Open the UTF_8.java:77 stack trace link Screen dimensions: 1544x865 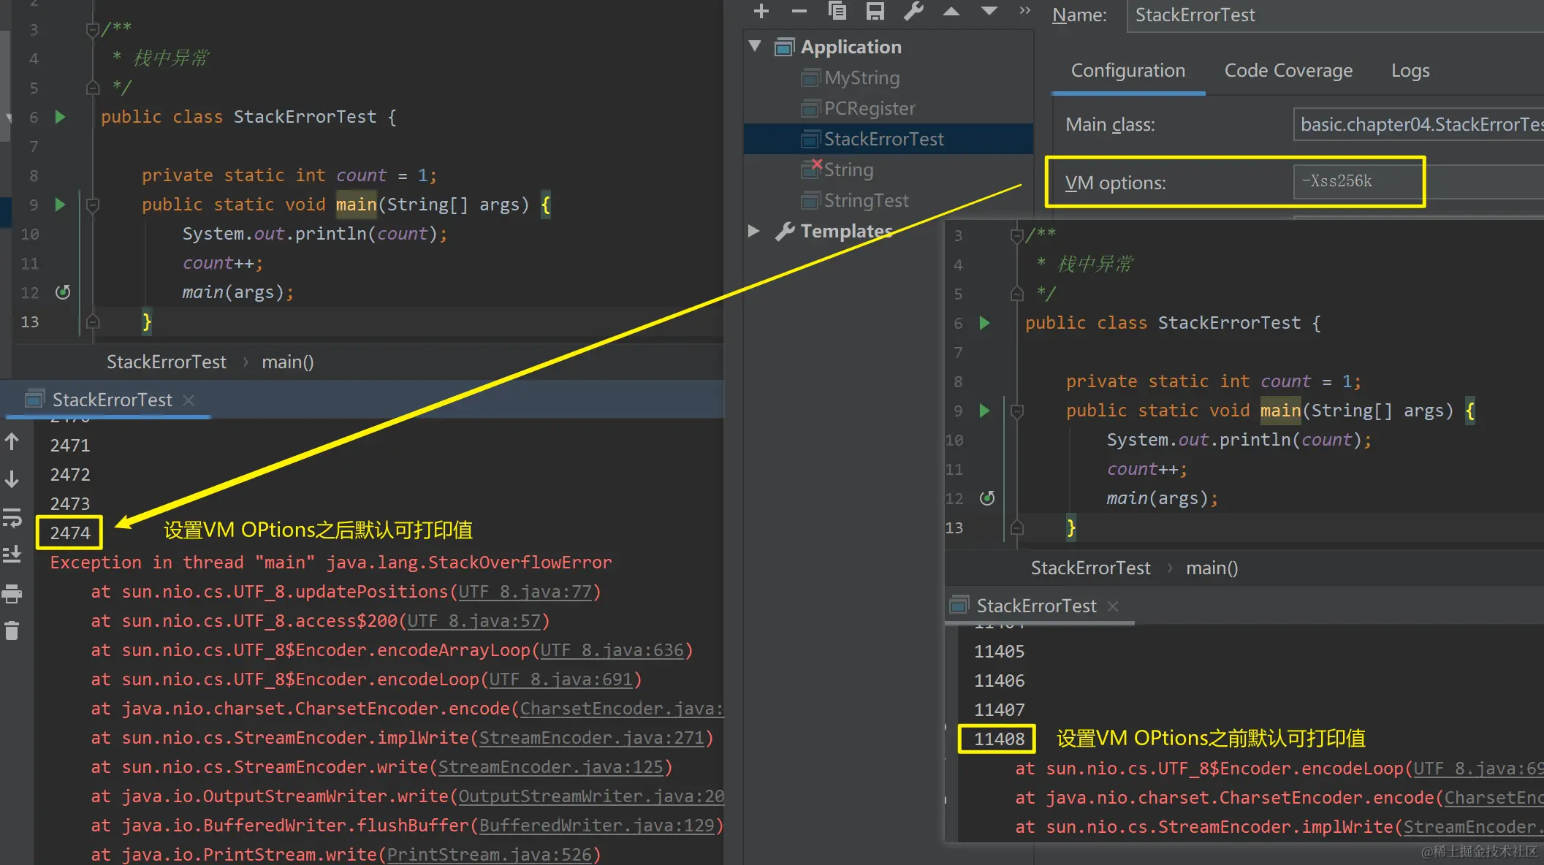(525, 592)
